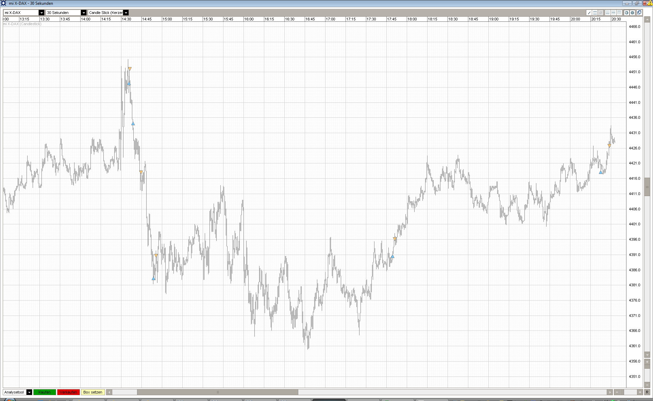The width and height of the screenshot is (653, 401).
Task: Click the green Kaufen button
Action: tap(44, 392)
